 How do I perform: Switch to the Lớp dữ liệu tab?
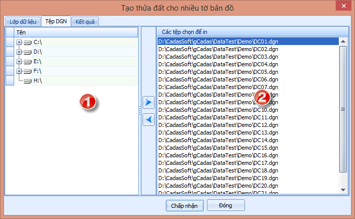22,22
